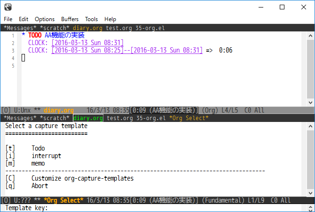Switch to *scratch* tab in upper pane
Viewport: 315px width, 212px height.
click(x=55, y=28)
